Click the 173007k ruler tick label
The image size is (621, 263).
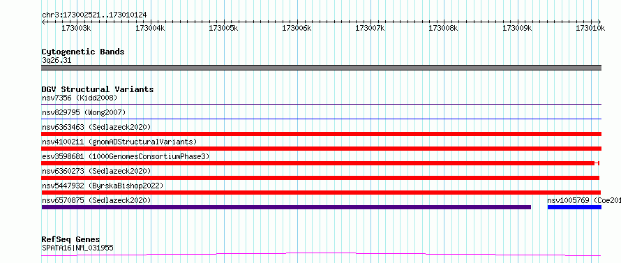(370, 28)
